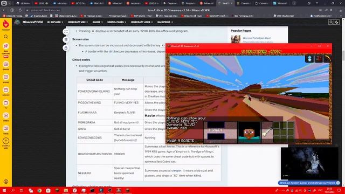Click the wiki search magnifier in the top nav

pyautogui.click(x=331, y=22)
